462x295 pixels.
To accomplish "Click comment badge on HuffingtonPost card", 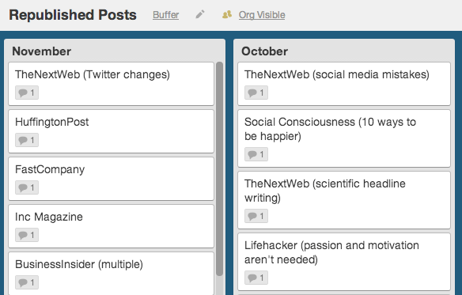I will click(27, 140).
